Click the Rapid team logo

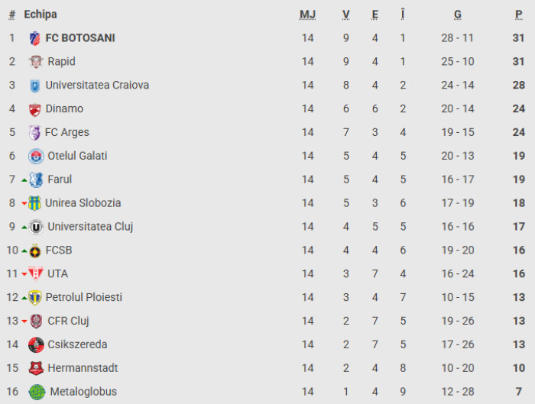pyautogui.click(x=35, y=62)
